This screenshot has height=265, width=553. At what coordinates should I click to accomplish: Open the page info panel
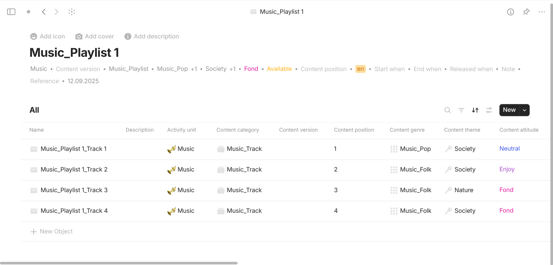click(x=511, y=12)
